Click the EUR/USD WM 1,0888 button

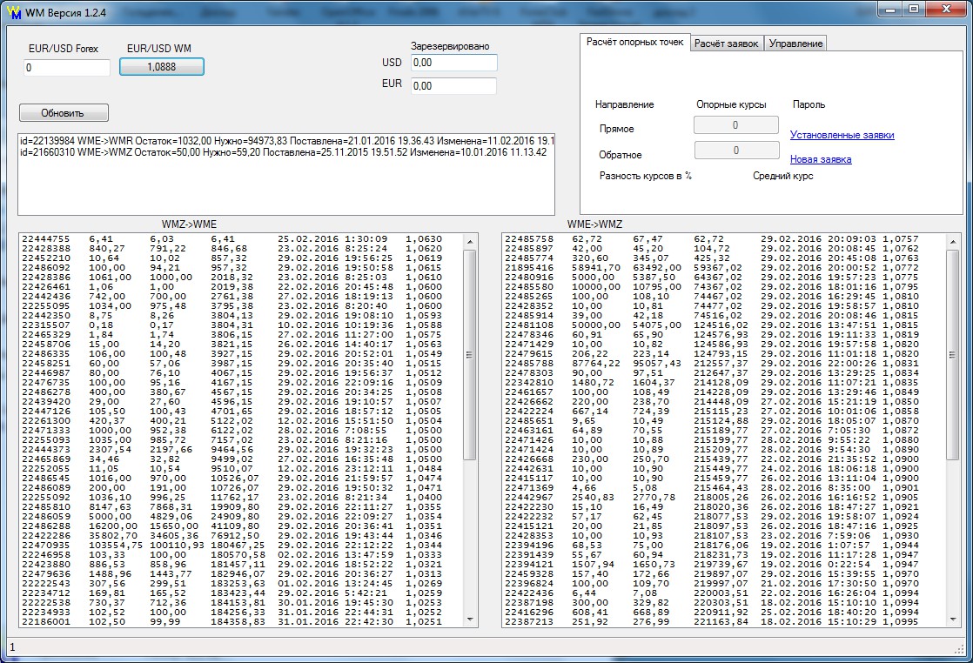[161, 67]
